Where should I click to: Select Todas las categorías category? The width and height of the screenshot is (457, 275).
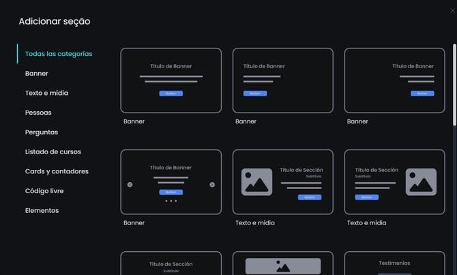pyautogui.click(x=59, y=54)
